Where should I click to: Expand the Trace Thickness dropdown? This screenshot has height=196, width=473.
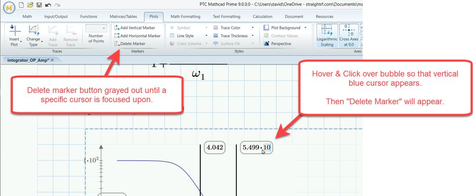(252, 36)
